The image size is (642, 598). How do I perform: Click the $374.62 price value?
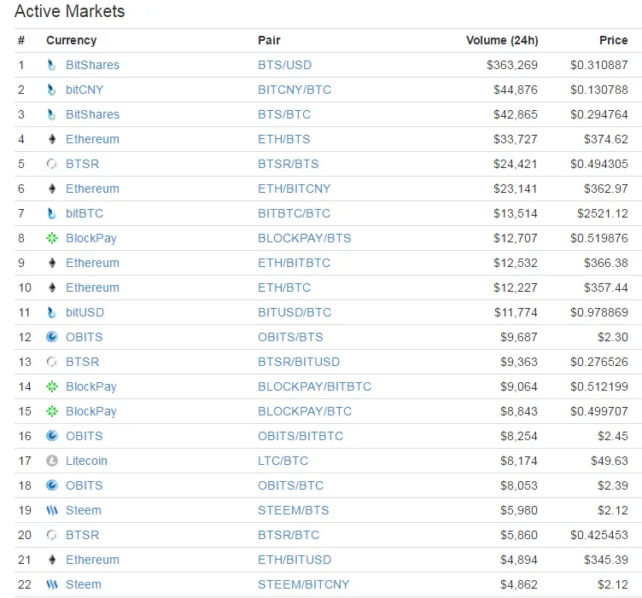(605, 139)
